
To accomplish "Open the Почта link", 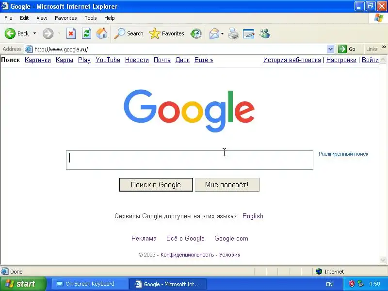I will 162,60.
